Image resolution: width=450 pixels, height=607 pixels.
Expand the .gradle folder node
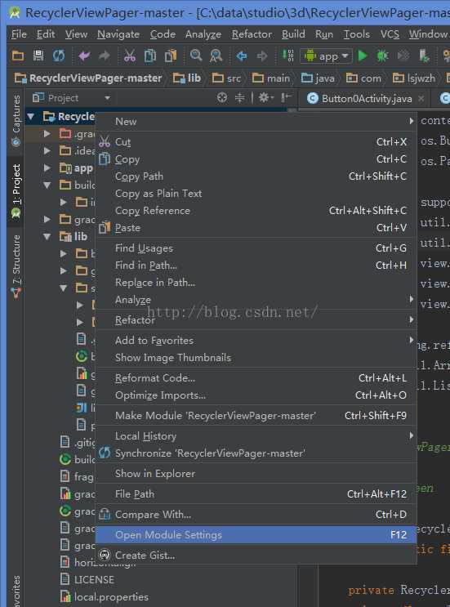pos(47,133)
